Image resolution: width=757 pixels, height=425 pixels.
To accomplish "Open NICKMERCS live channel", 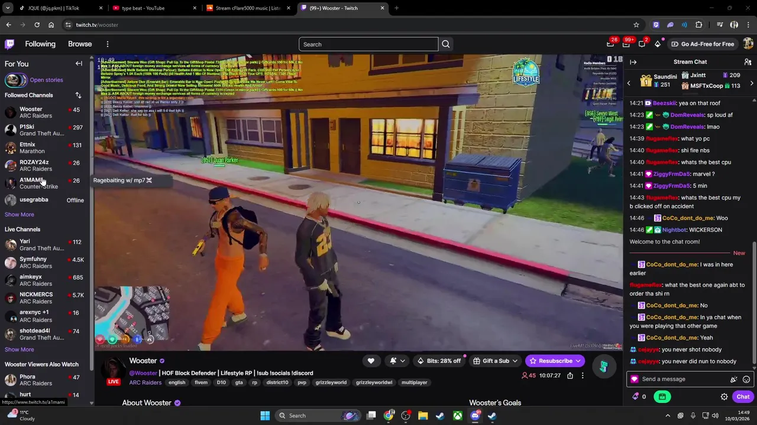I will (x=44, y=297).
